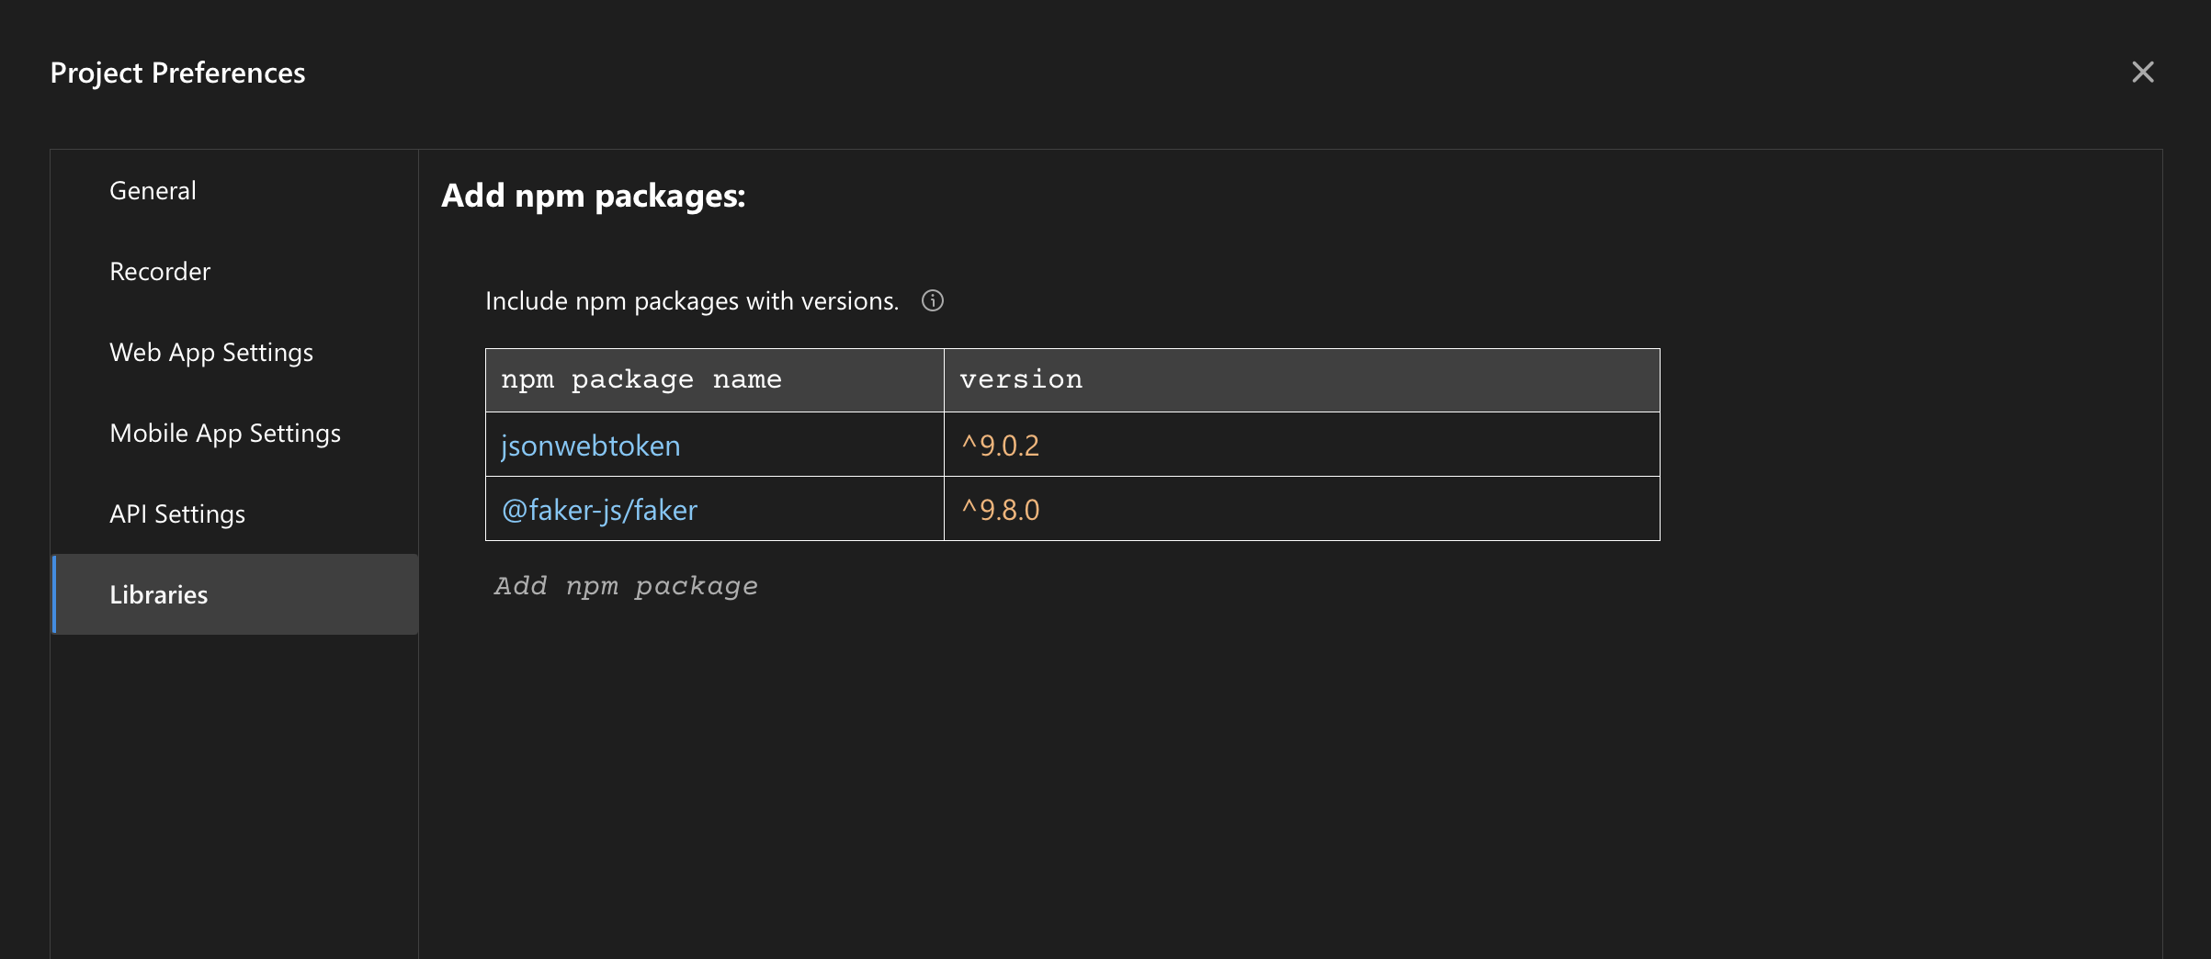
Task: Click blank panel area below the package input
Action: pyautogui.click(x=1287, y=781)
